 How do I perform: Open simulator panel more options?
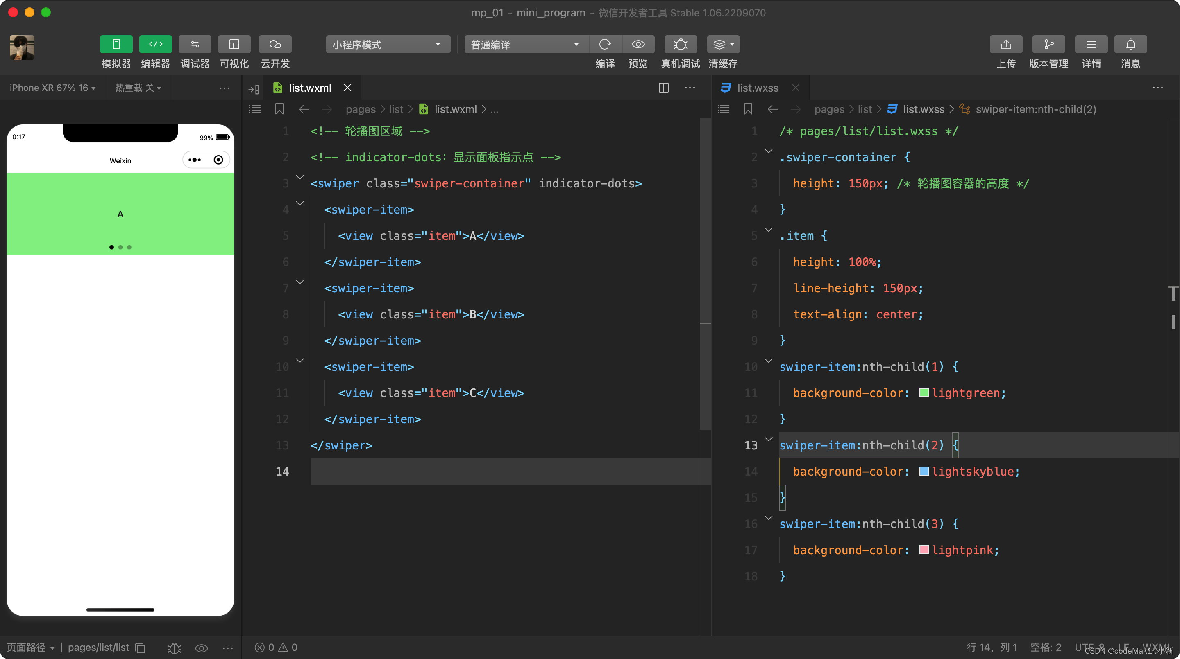pyautogui.click(x=225, y=88)
